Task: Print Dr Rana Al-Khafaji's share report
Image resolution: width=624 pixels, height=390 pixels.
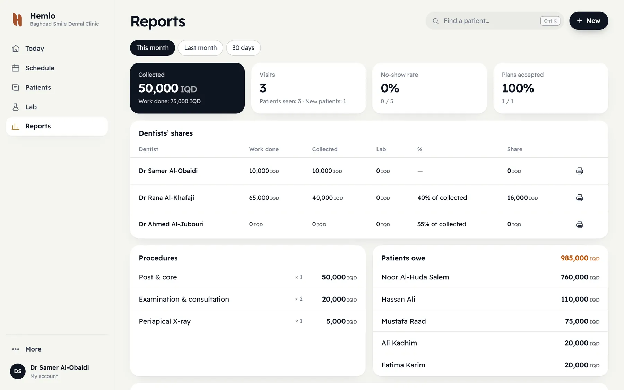Action: coord(579,198)
